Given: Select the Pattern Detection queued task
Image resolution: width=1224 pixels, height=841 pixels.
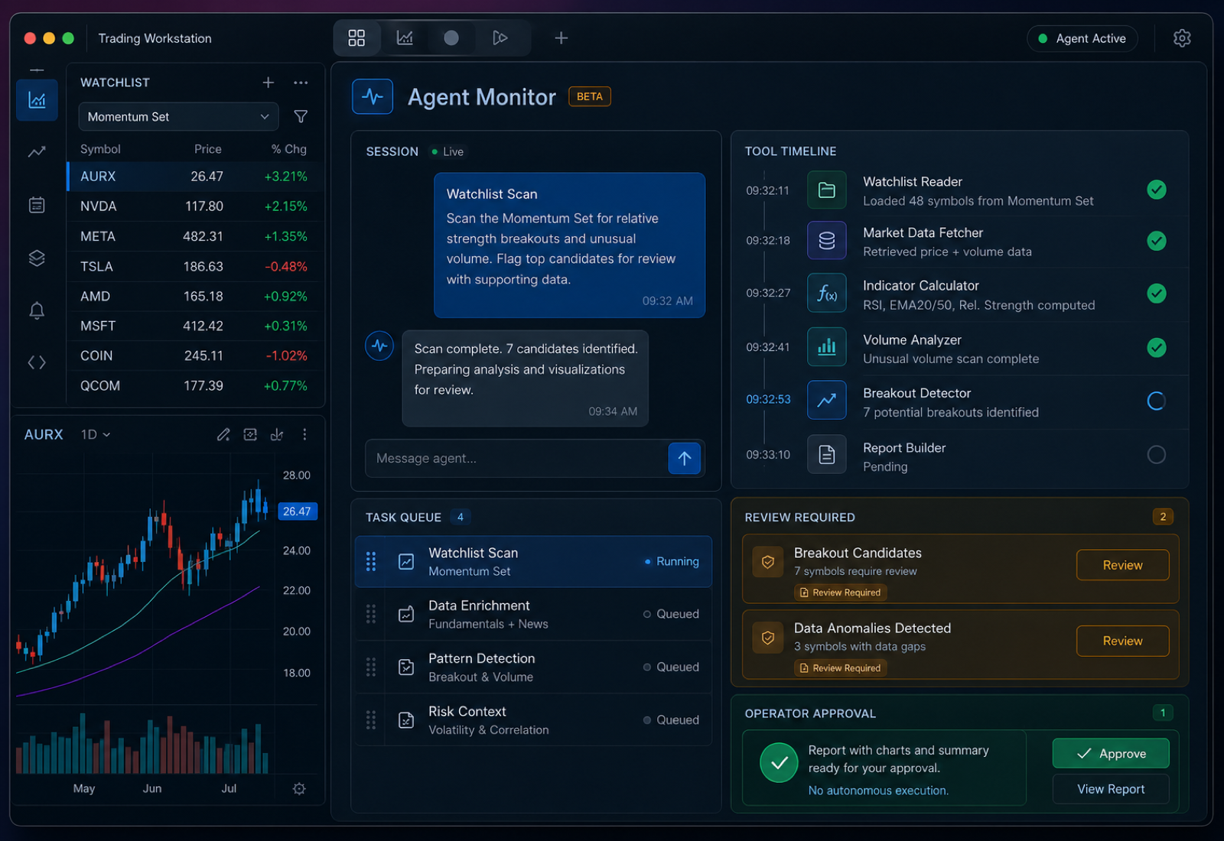Looking at the screenshot, I should coord(533,667).
